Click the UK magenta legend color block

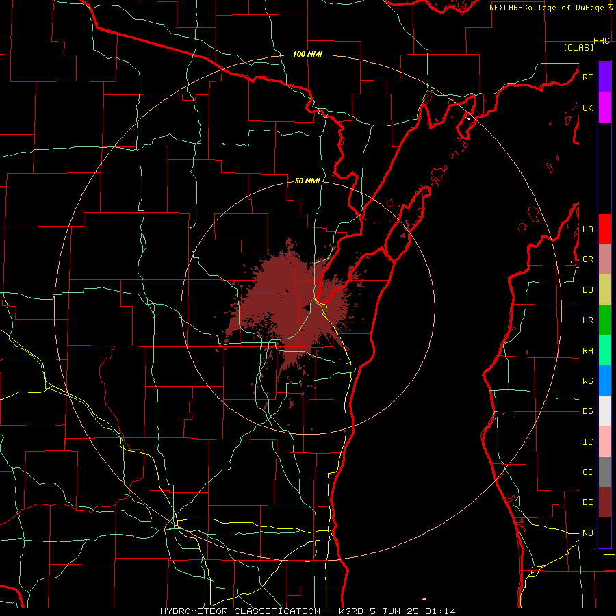[604, 107]
